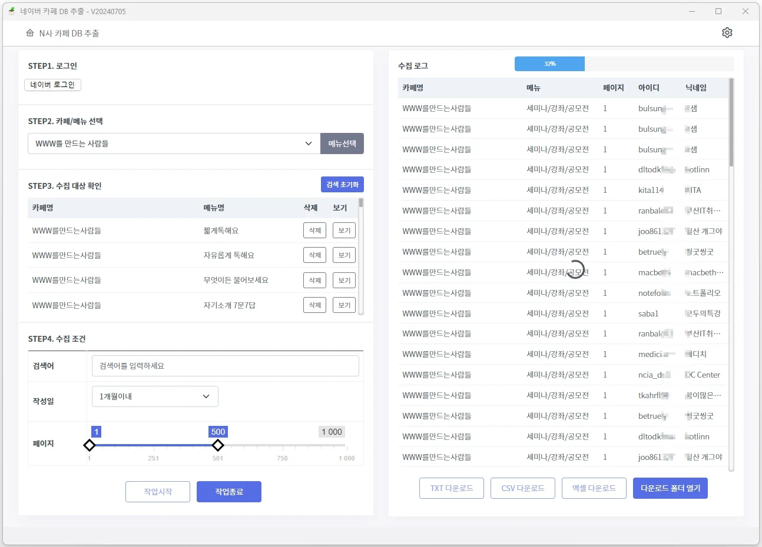View the 짧게톡해요 menu row
This screenshot has height=547, width=762.
click(344, 231)
